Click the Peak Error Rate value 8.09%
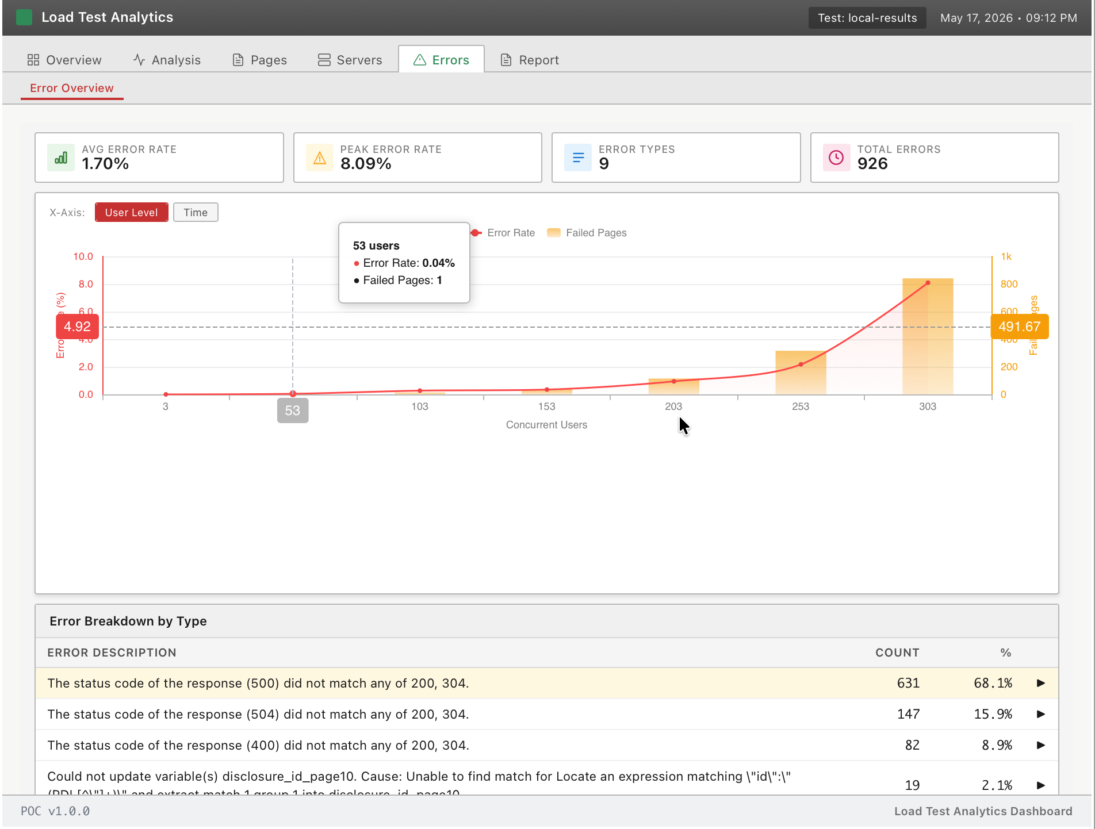The width and height of the screenshot is (1095, 829). coord(366,164)
